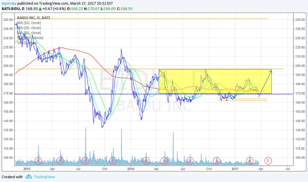Click the 2015 label on the time axis
This screenshot has width=308, height=182.
pyautogui.click(x=27, y=169)
